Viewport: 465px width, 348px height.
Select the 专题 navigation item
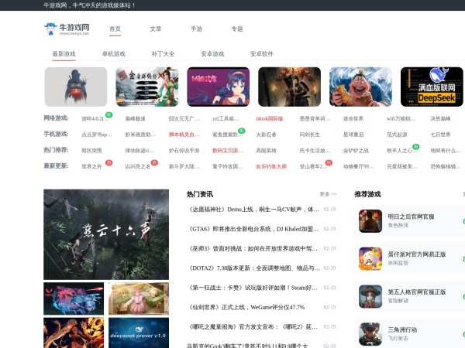[237, 29]
